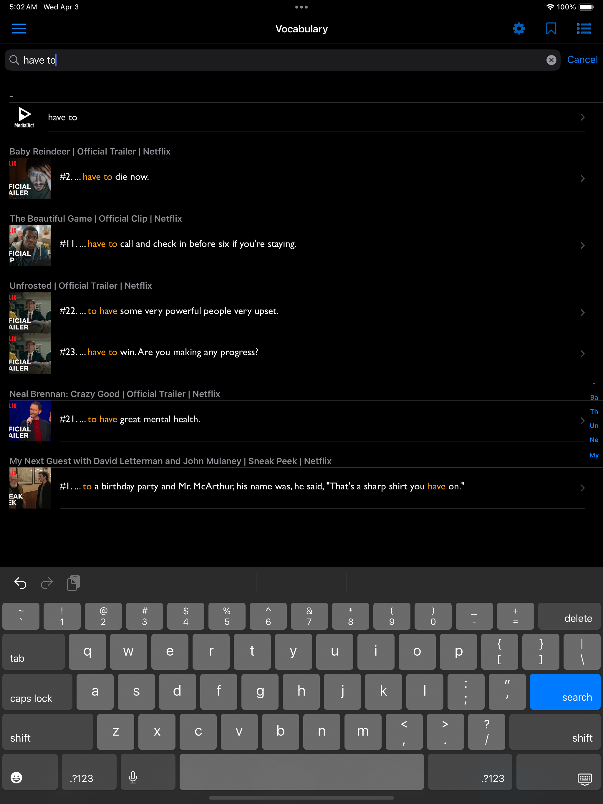Tap right '.?123' symbols key
Screen dimensions: 603x804
(470, 772)
